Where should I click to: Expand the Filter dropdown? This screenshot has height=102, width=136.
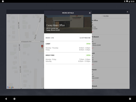tap(105, 16)
